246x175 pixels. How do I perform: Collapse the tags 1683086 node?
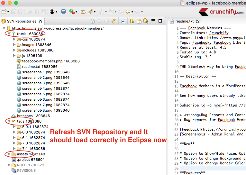coord(9,121)
